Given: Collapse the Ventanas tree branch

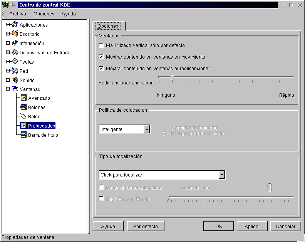Looking at the screenshot, I should pyautogui.click(x=8, y=89).
